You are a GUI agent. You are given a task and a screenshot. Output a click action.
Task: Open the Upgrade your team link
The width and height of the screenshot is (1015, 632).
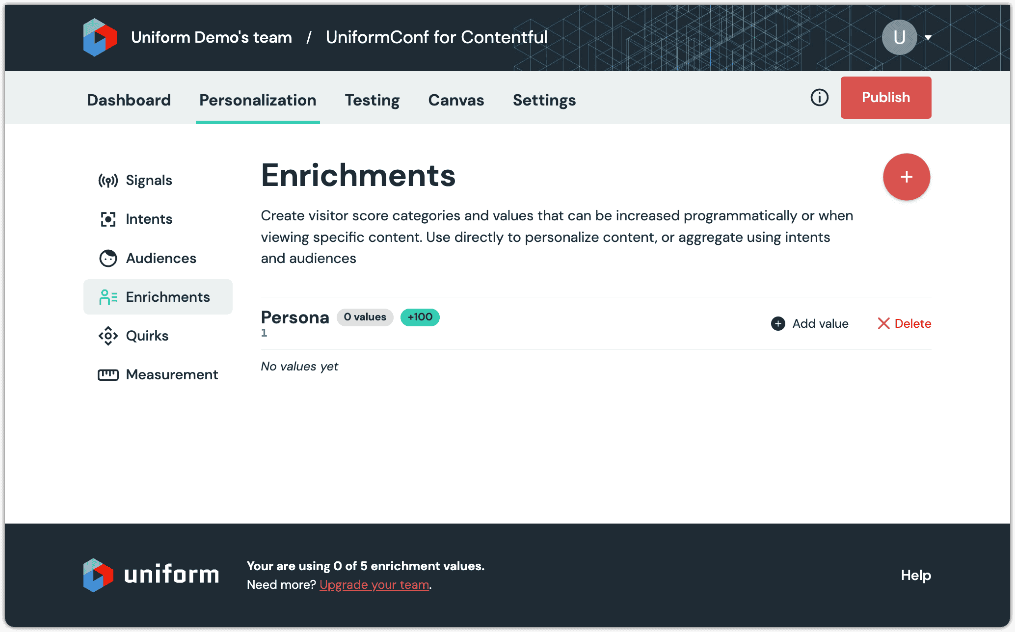coord(374,584)
